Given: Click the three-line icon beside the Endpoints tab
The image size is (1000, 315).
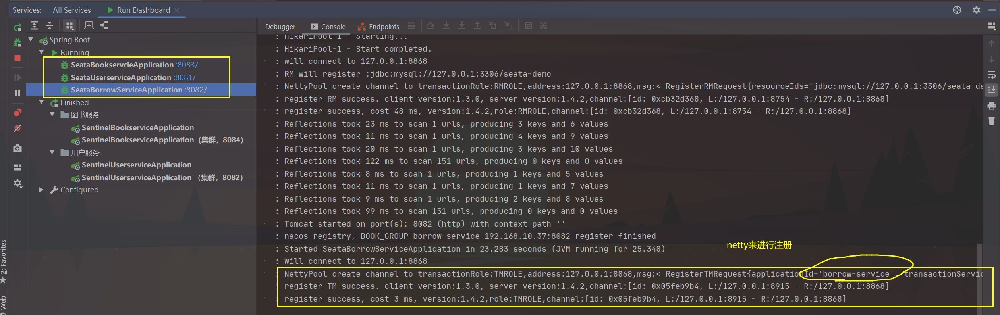Looking at the screenshot, I should (x=411, y=26).
